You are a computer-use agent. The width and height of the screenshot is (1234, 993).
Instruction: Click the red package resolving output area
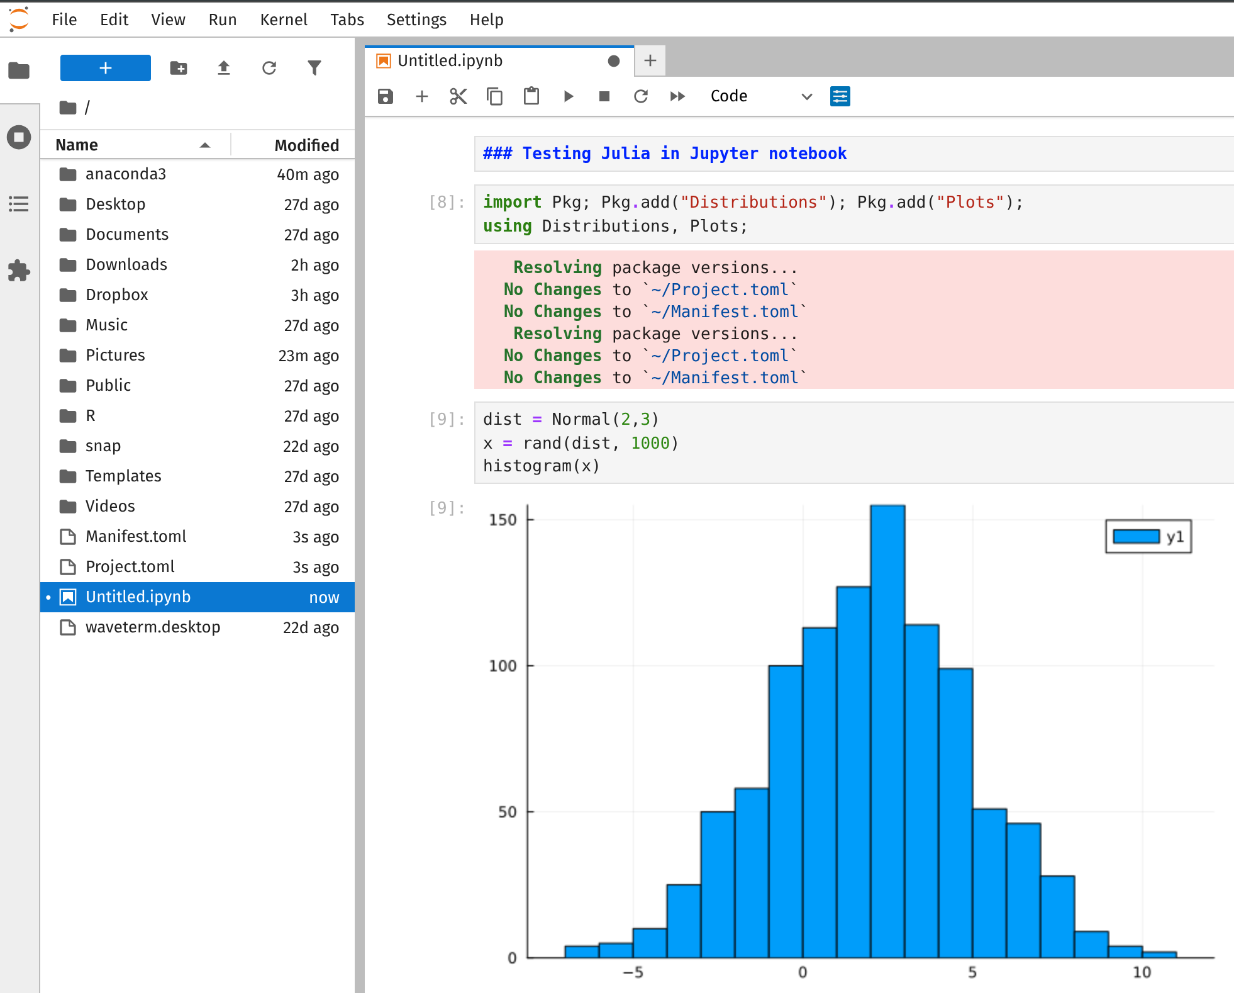853,320
